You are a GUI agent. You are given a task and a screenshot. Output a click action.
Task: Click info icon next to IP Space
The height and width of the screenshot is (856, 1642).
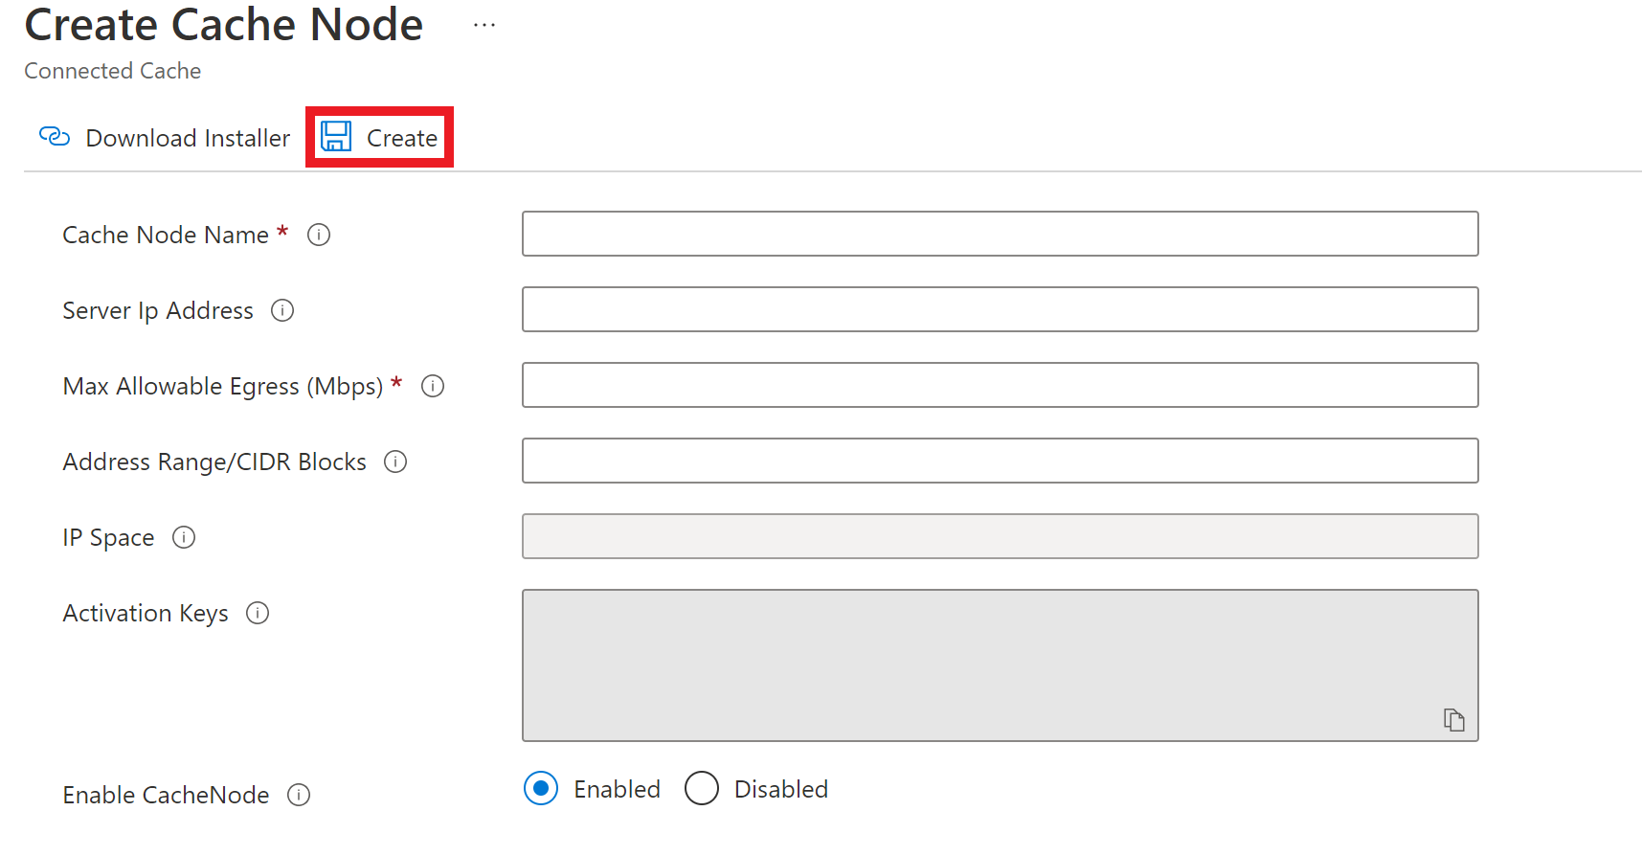[184, 537]
